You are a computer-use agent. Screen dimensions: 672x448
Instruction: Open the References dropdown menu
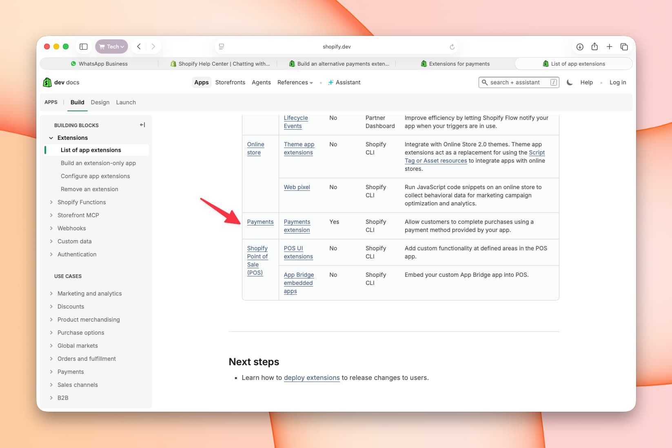pos(295,82)
